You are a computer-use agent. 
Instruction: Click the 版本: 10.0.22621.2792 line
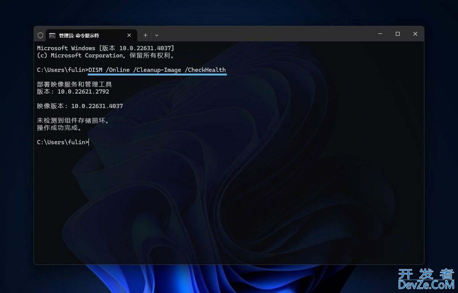tap(73, 92)
